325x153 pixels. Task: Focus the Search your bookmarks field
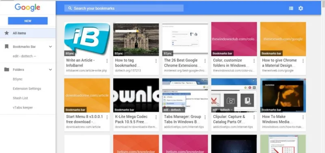pos(124,8)
